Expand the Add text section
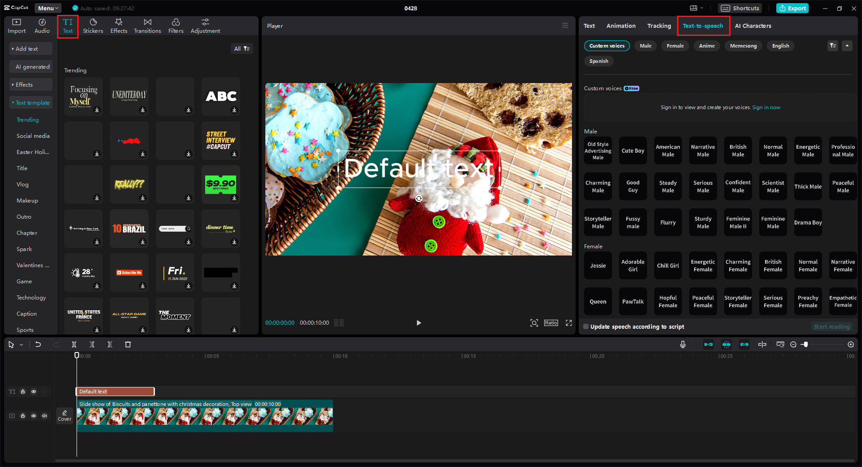862x467 pixels. 31,48
